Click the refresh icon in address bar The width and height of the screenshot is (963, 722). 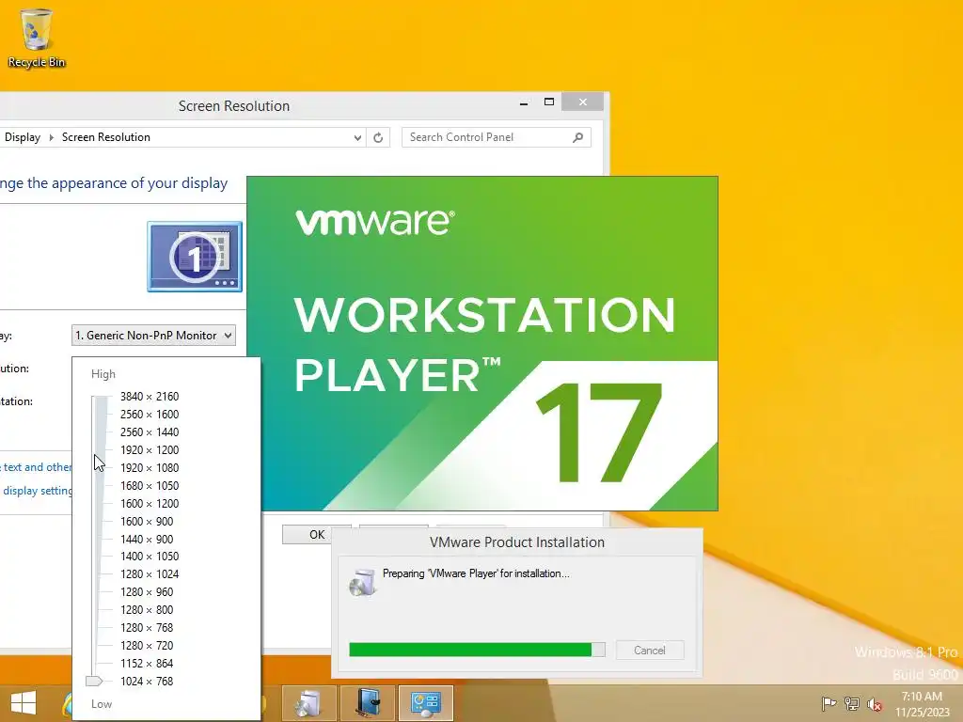pos(378,137)
